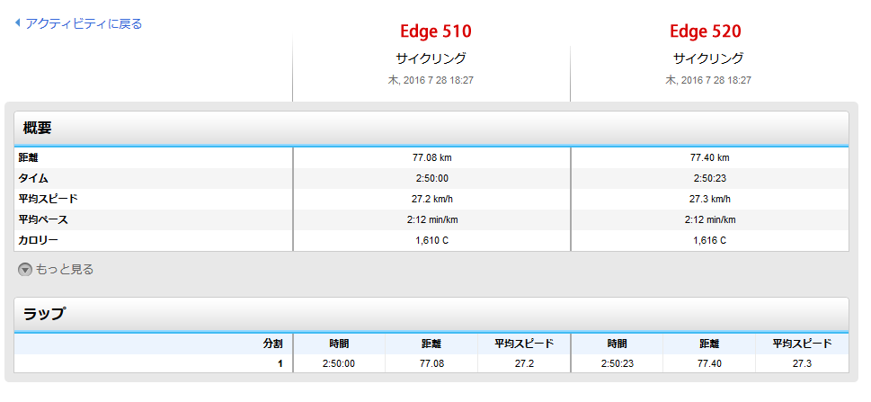Click the Edge 520 calorie value 1,616 C
Image resolution: width=871 pixels, height=402 pixels.
709,241
